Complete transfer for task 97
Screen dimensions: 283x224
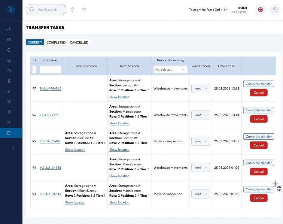[259, 84]
